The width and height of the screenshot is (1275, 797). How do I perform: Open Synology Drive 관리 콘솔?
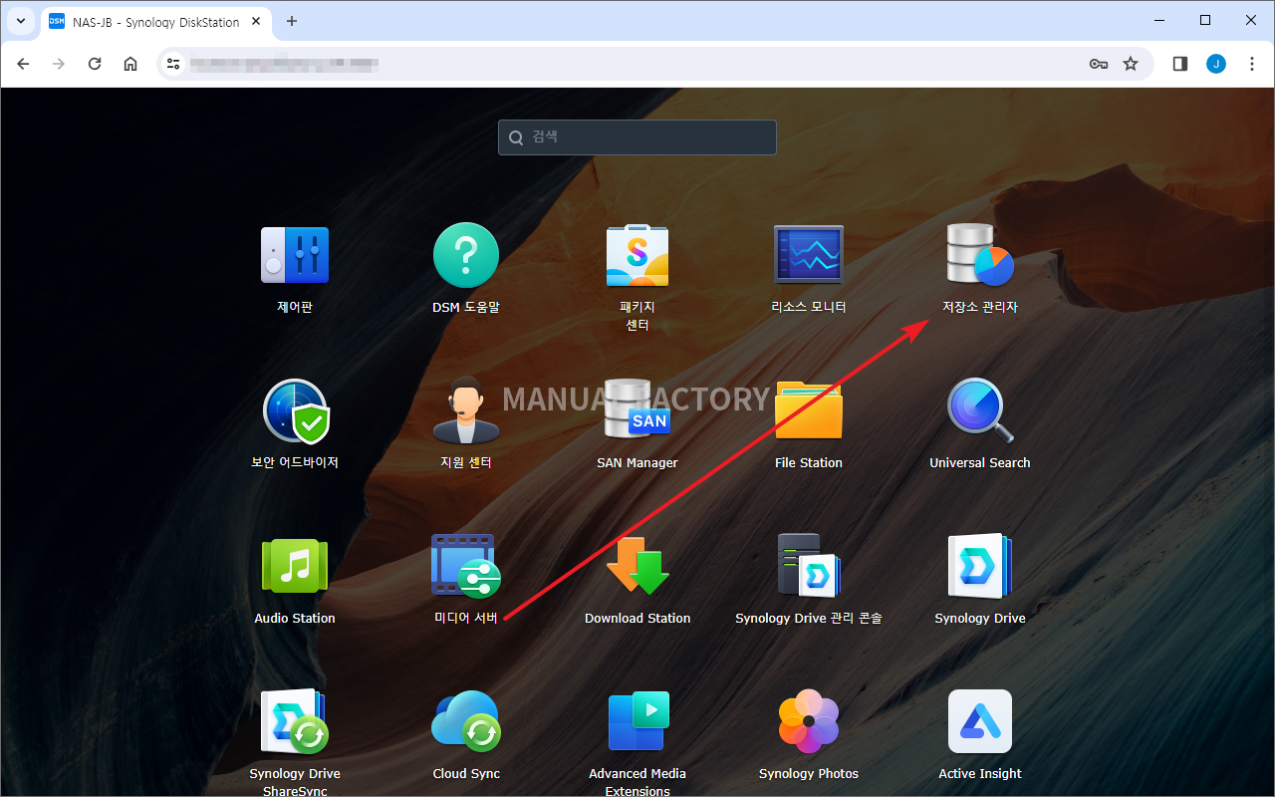[x=809, y=566]
